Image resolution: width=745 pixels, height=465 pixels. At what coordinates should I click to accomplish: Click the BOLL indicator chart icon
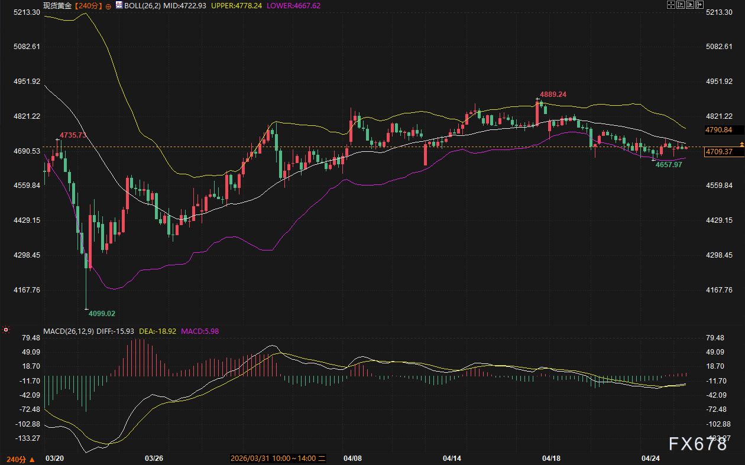tap(119, 5)
